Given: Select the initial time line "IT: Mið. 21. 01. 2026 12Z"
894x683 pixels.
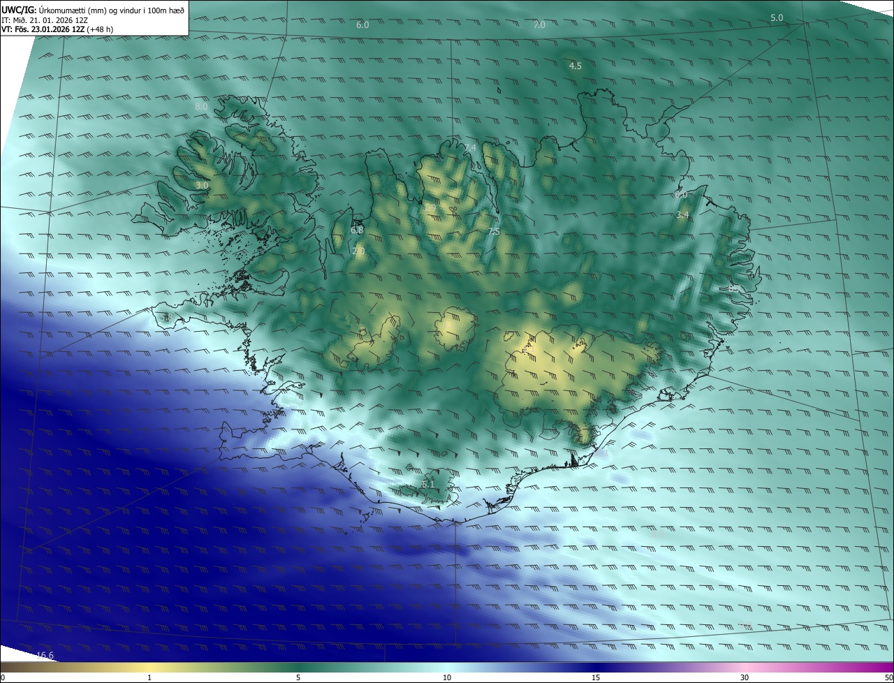Looking at the screenshot, I should point(45,20).
